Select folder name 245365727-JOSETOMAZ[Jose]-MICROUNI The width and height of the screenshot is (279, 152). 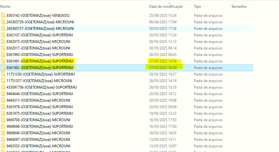point(40,29)
